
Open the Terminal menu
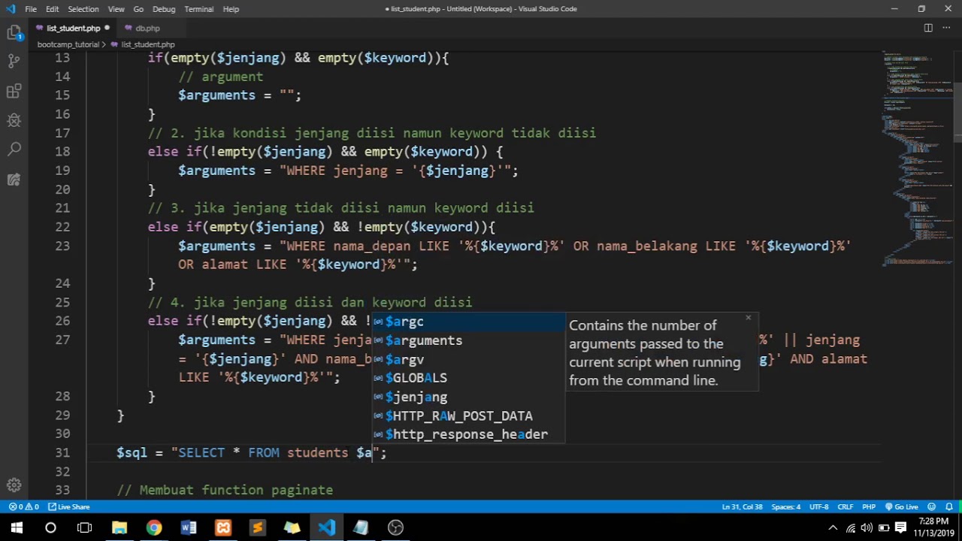click(x=199, y=9)
